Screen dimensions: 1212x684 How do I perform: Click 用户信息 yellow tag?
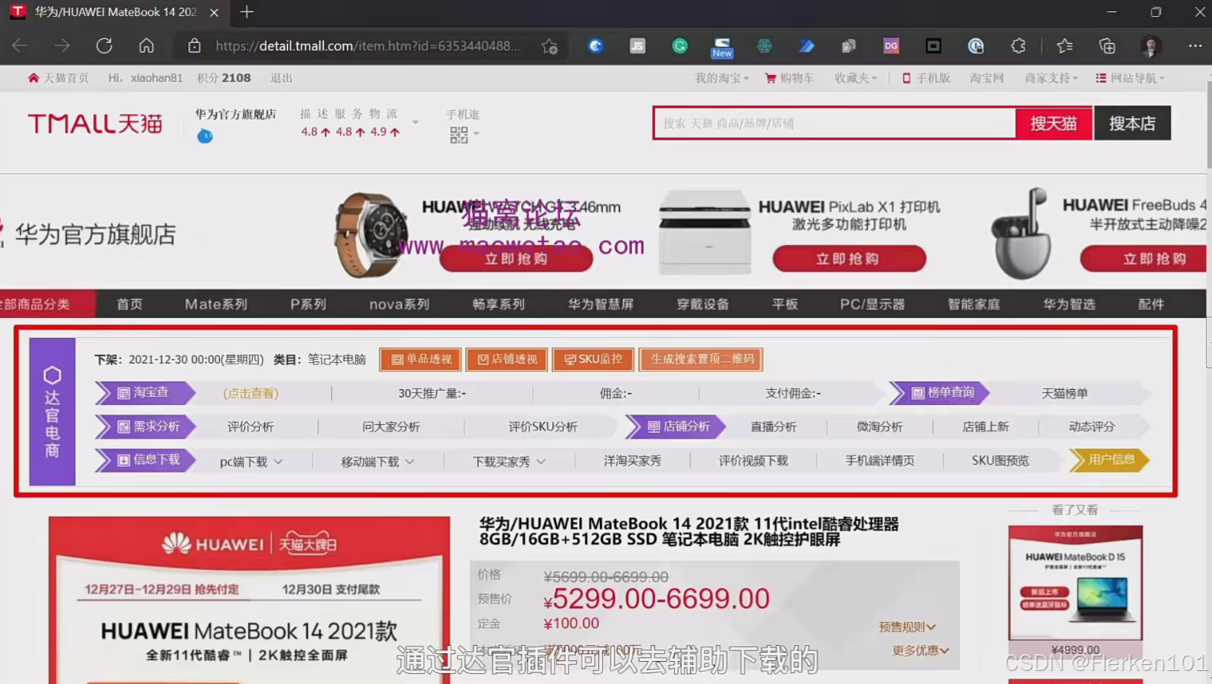tap(1109, 460)
